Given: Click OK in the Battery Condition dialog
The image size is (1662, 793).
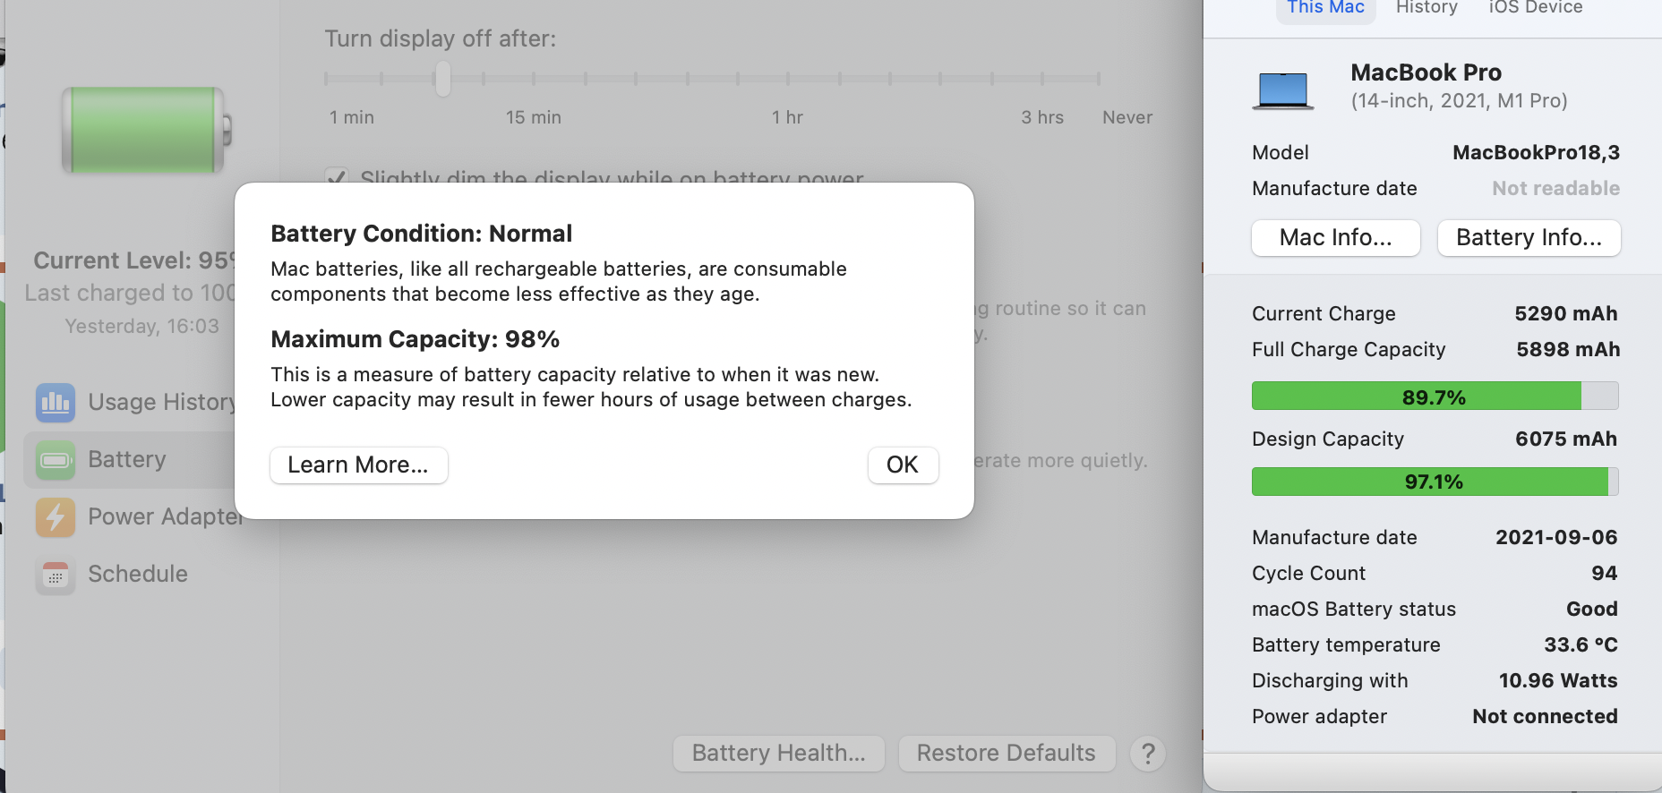Looking at the screenshot, I should [x=903, y=465].
